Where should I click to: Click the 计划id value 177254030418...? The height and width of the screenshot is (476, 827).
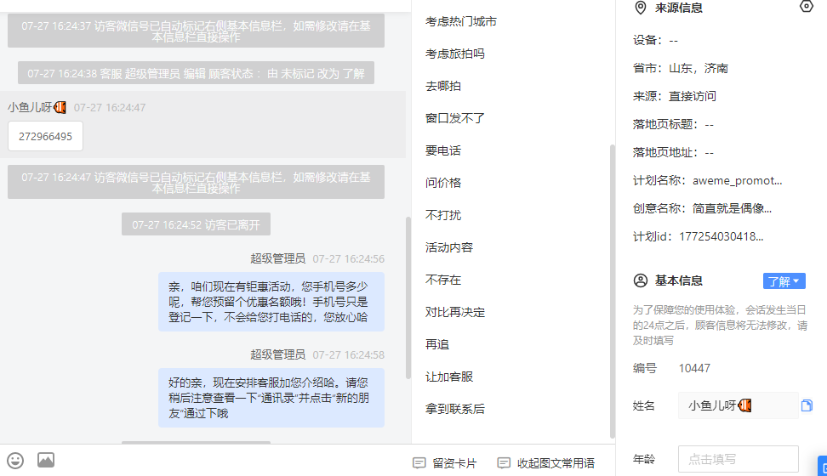pyautogui.click(x=721, y=236)
